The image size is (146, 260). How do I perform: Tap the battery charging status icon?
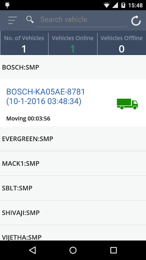point(123,5)
